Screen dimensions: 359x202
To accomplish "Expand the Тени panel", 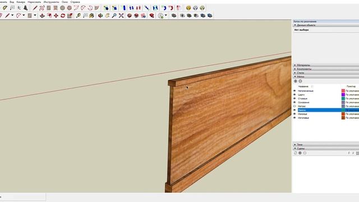I will (x=326, y=145).
